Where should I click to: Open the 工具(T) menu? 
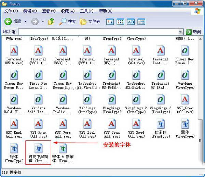point(87,11)
